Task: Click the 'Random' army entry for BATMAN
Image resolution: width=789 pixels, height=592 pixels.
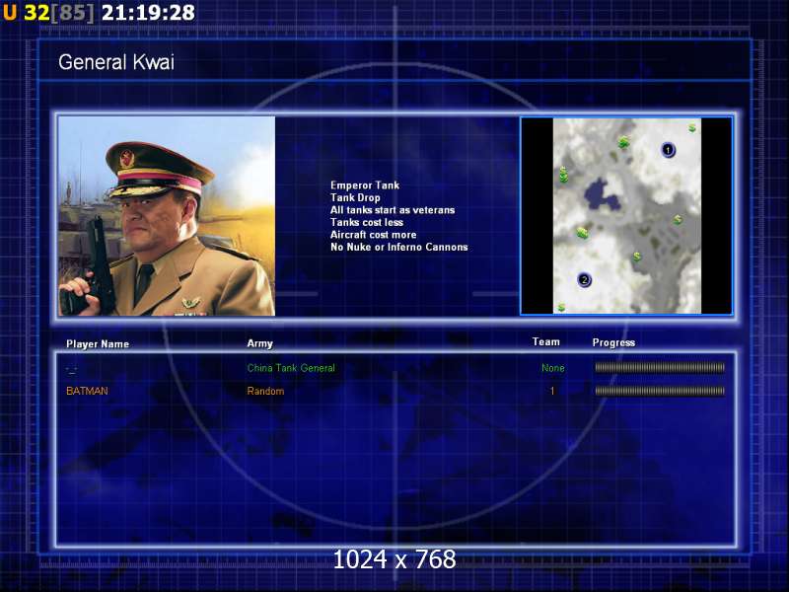Action: tap(265, 391)
